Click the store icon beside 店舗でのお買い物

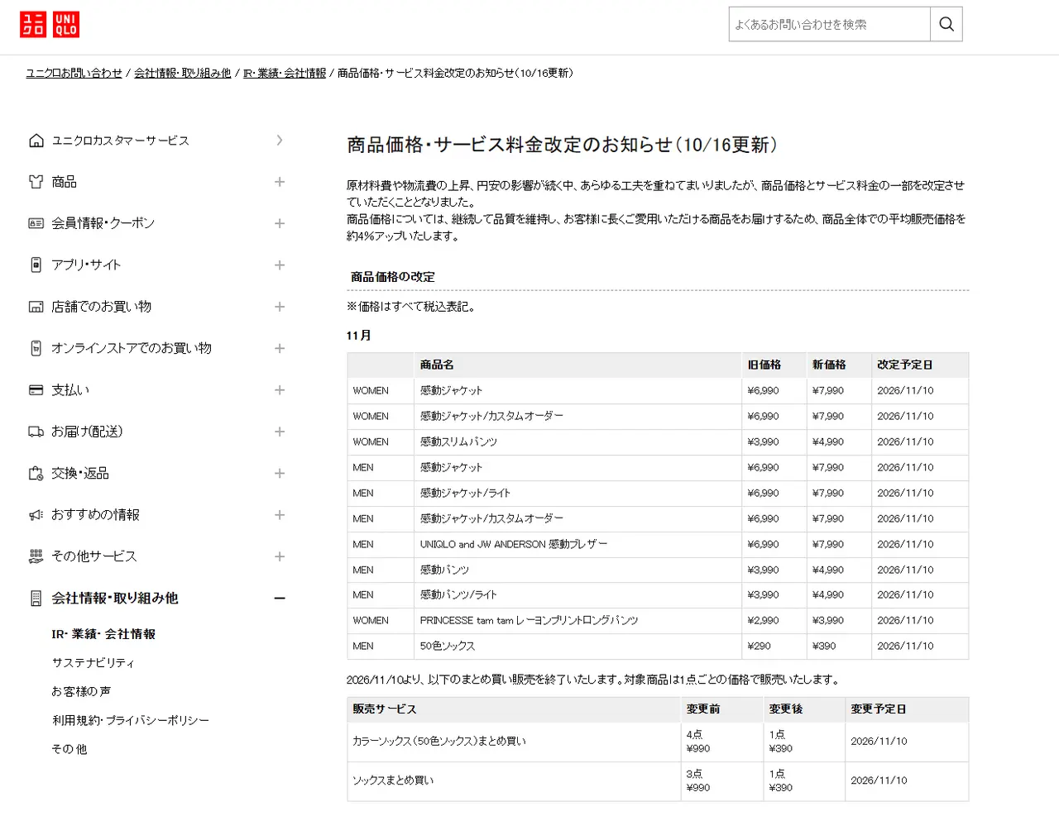coord(36,307)
